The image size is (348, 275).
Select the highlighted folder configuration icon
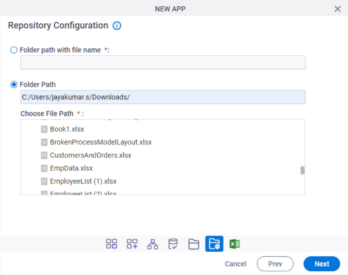[x=214, y=244]
